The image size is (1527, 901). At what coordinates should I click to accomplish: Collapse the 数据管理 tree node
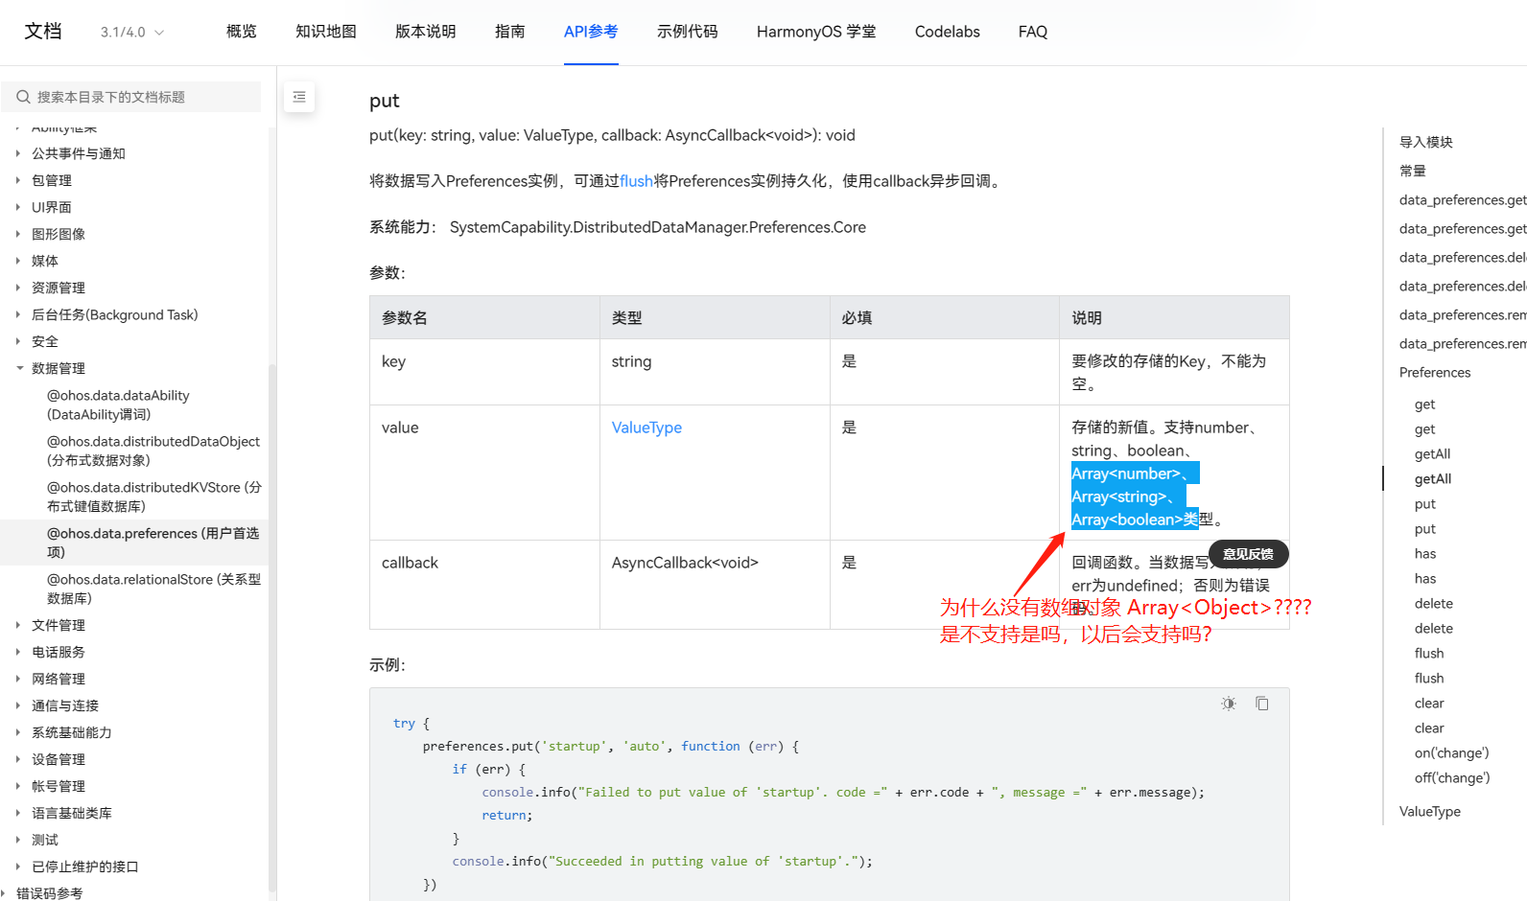[x=18, y=368]
